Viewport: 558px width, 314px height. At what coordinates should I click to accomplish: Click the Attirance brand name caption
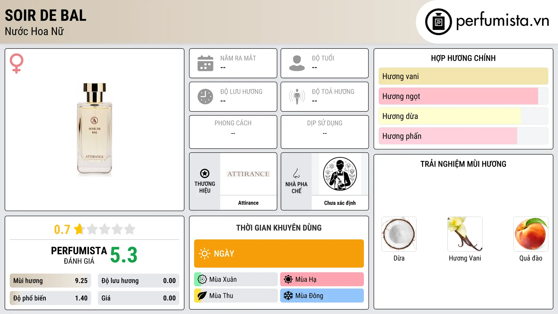pyautogui.click(x=248, y=203)
